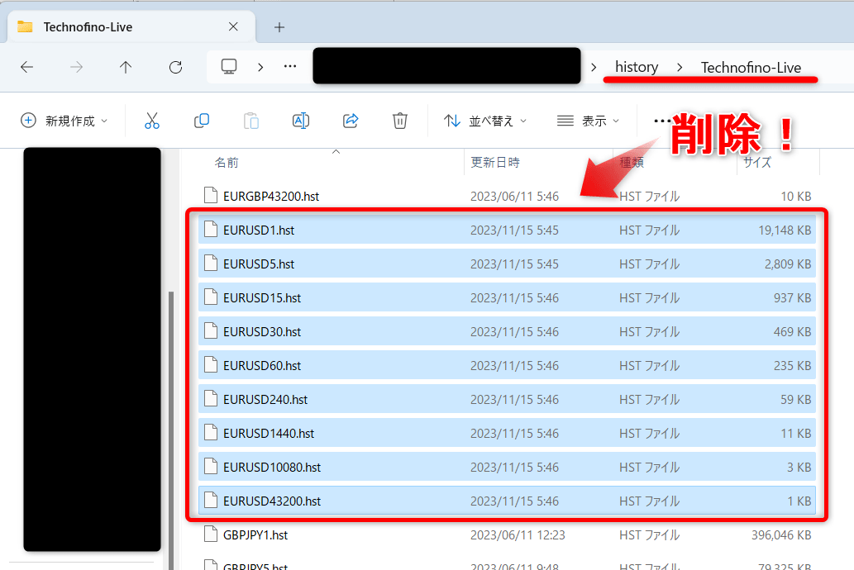Delete files with the trash icon
The width and height of the screenshot is (854, 570).
pyautogui.click(x=400, y=121)
